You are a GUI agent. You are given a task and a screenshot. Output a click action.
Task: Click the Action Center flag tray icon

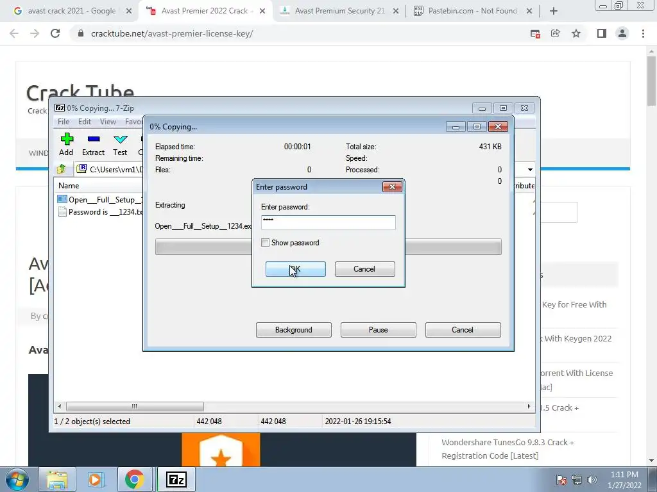pyautogui.click(x=561, y=480)
